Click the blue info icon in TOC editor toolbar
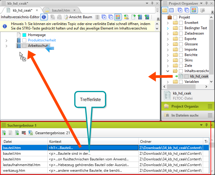The image size is (215, 175). [x=44, y=17]
